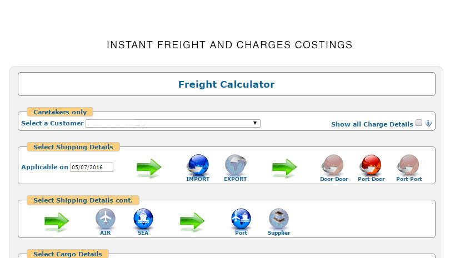Viewport: 455px width, 258px height.
Task: Select SEA freight ship icon
Action: [143, 218]
